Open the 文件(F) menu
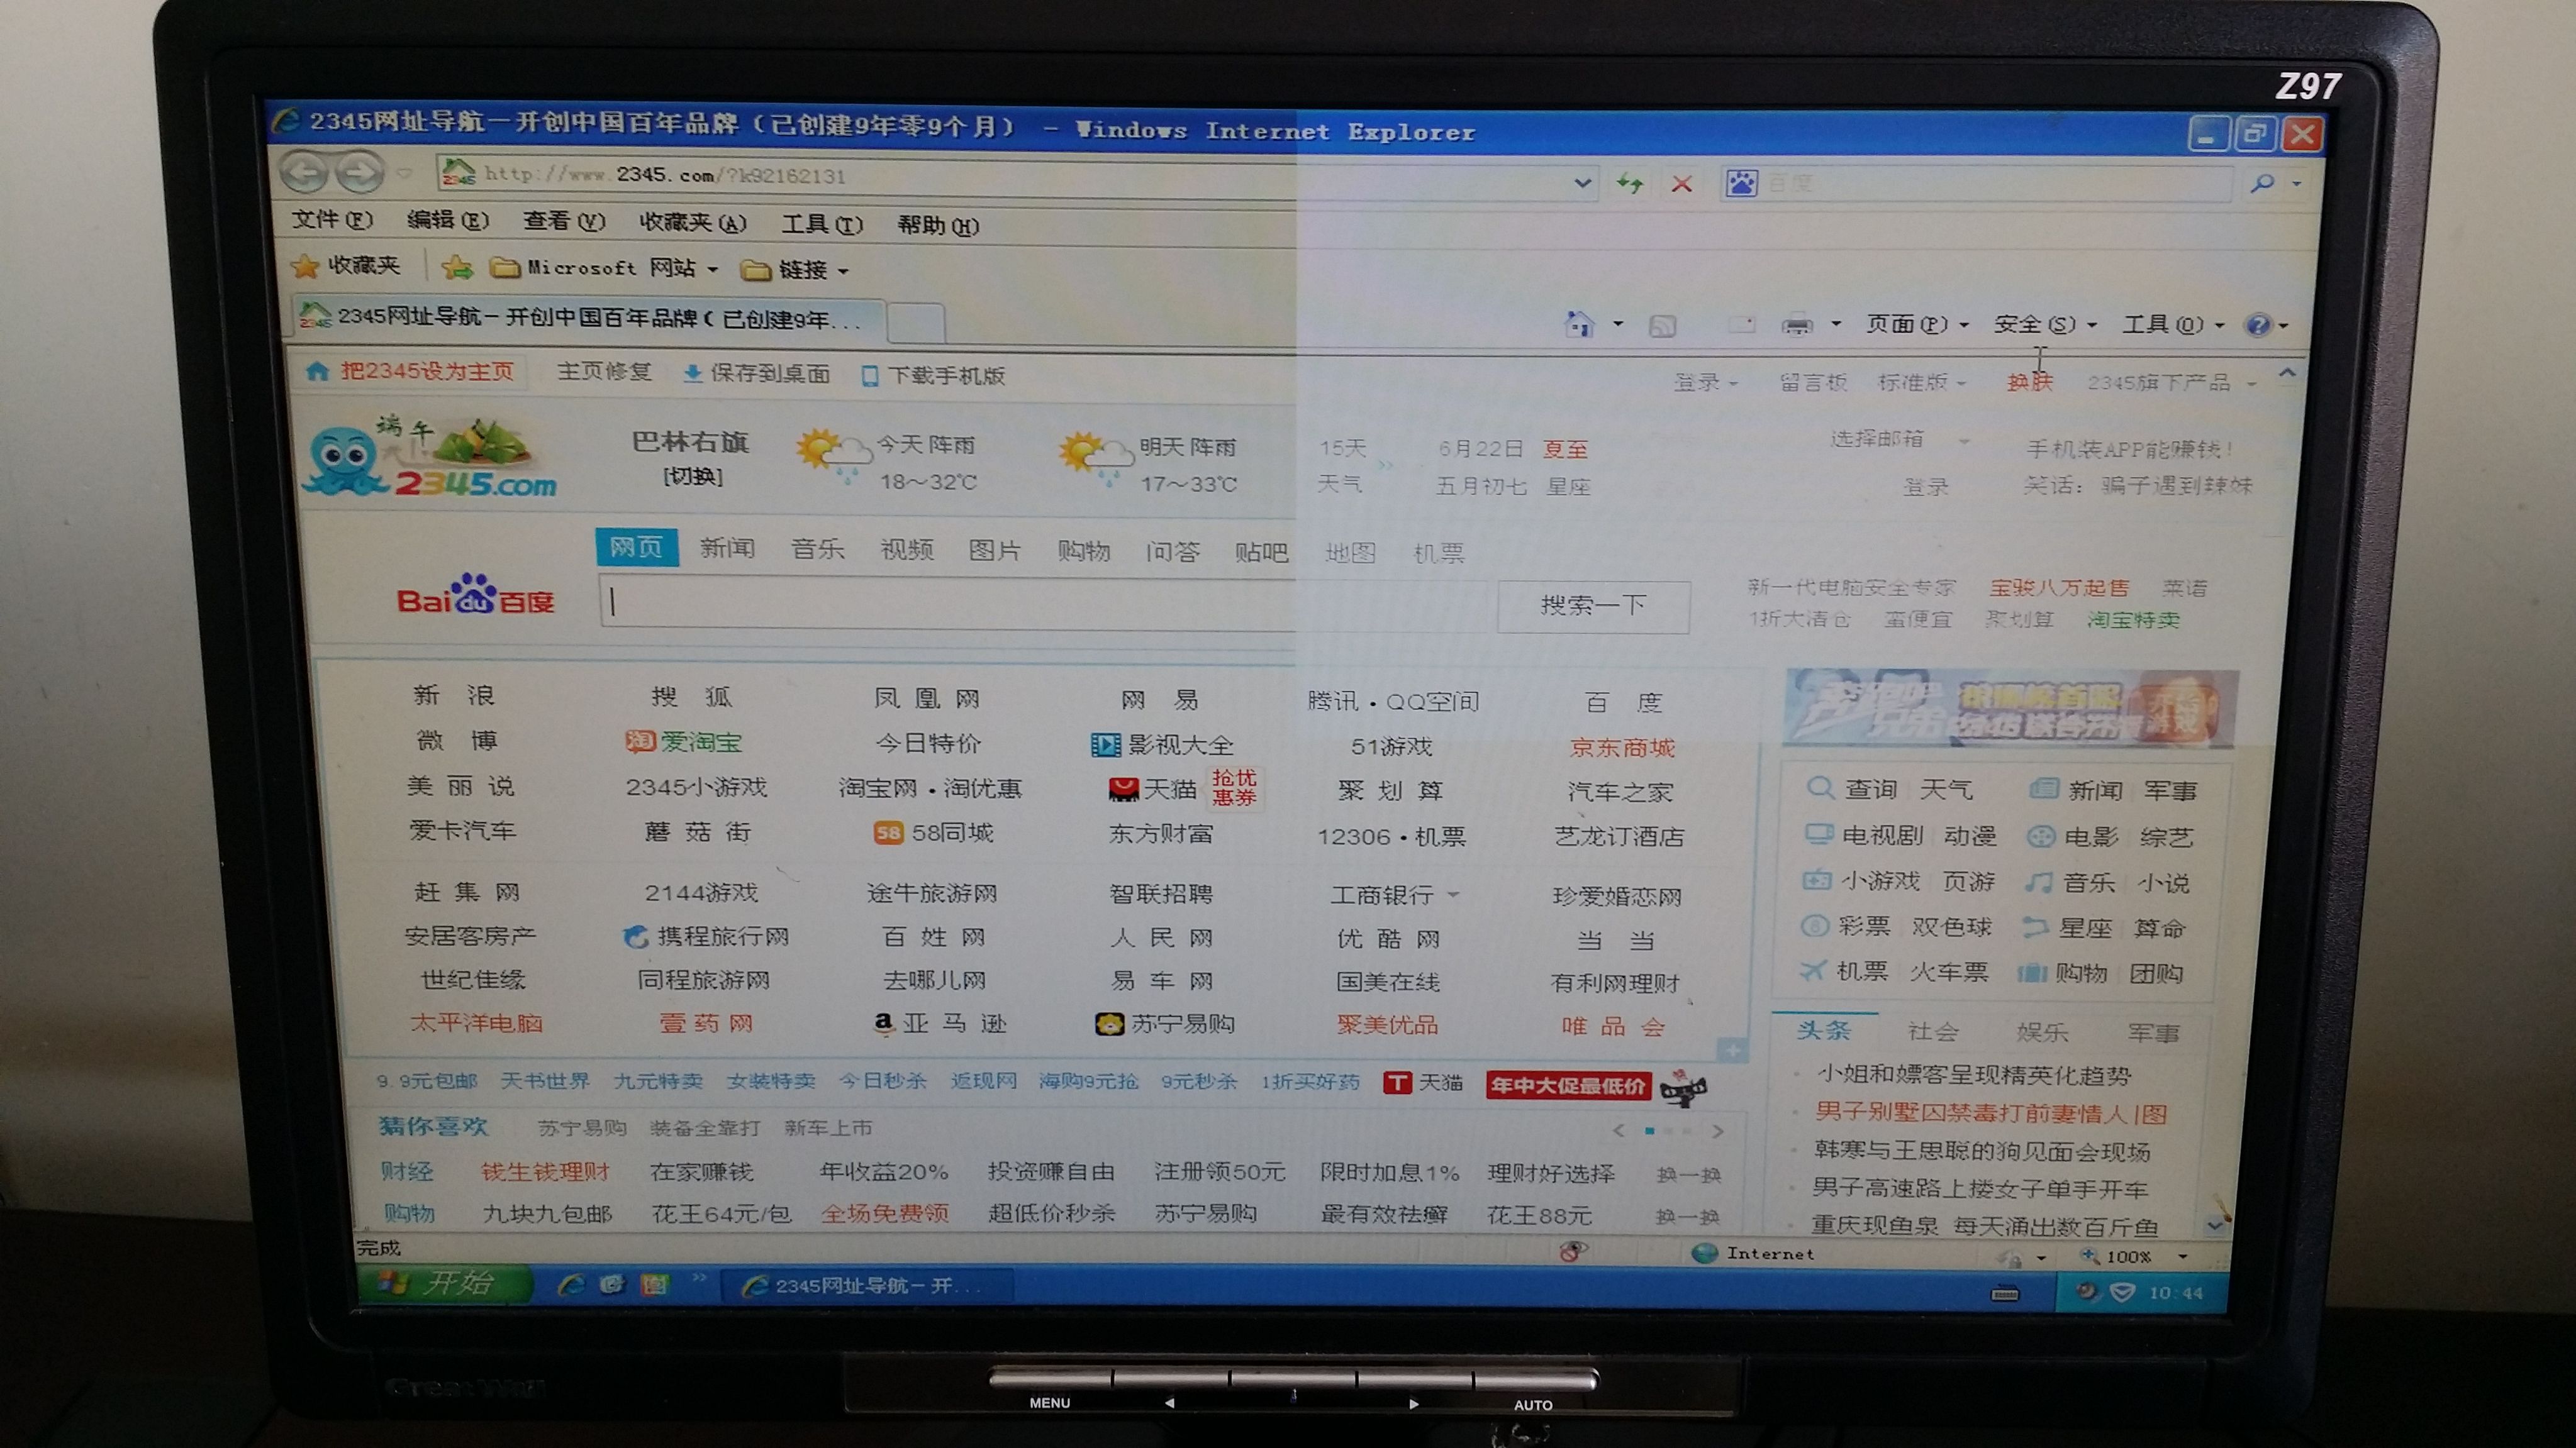Screen dimensions: 2576x1448 coord(332,219)
